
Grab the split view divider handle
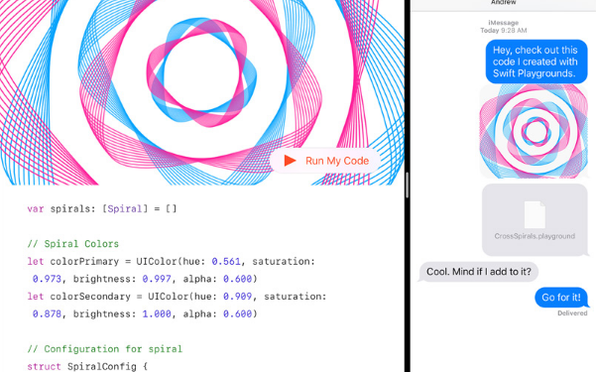[x=407, y=185]
